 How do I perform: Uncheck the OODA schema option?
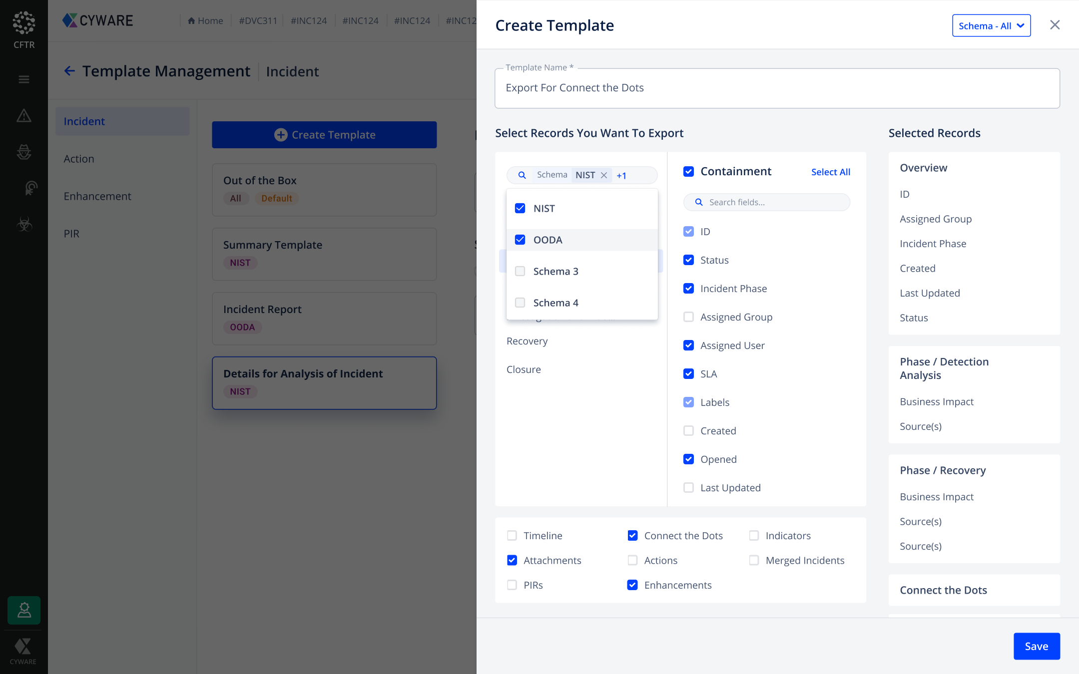pyautogui.click(x=520, y=240)
